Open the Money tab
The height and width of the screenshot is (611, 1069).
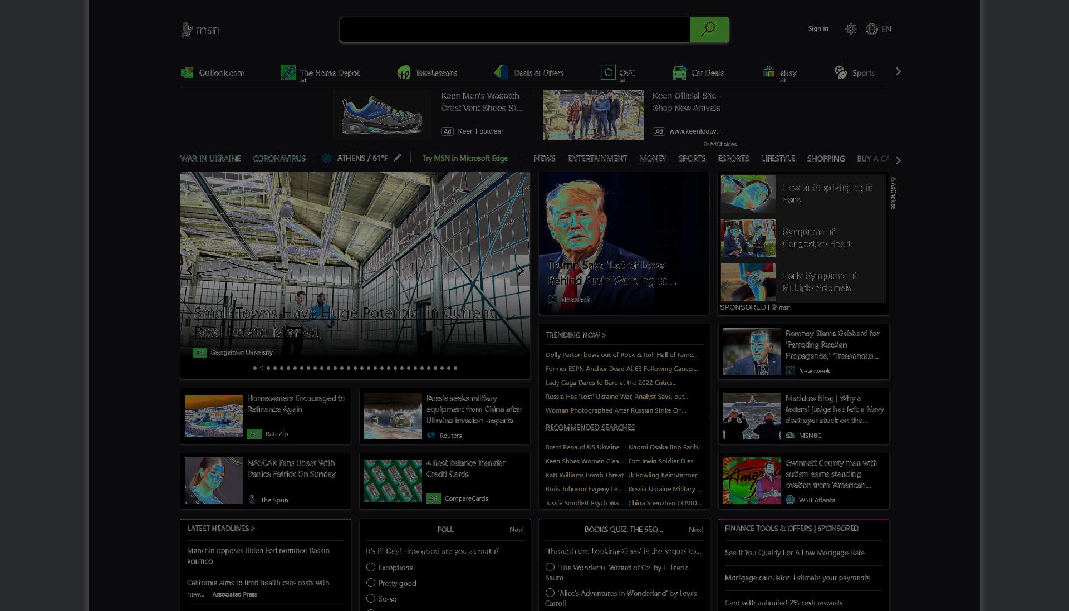point(653,158)
